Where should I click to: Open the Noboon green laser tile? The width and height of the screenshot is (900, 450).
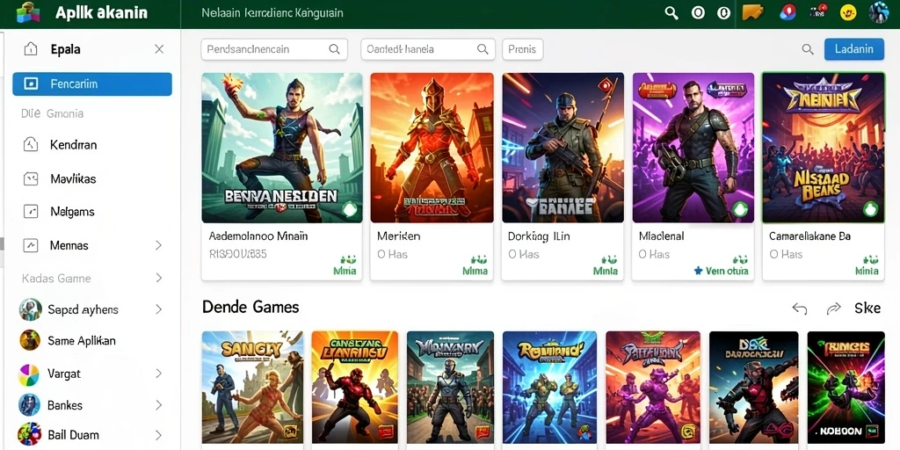pos(846,387)
